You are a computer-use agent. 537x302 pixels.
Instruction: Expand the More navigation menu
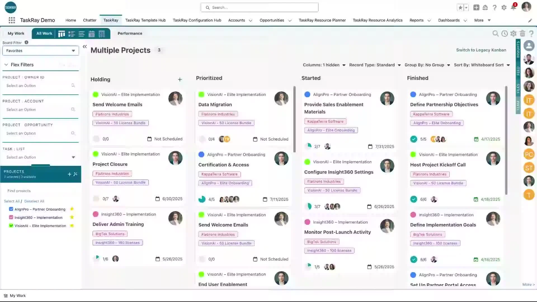(482, 20)
